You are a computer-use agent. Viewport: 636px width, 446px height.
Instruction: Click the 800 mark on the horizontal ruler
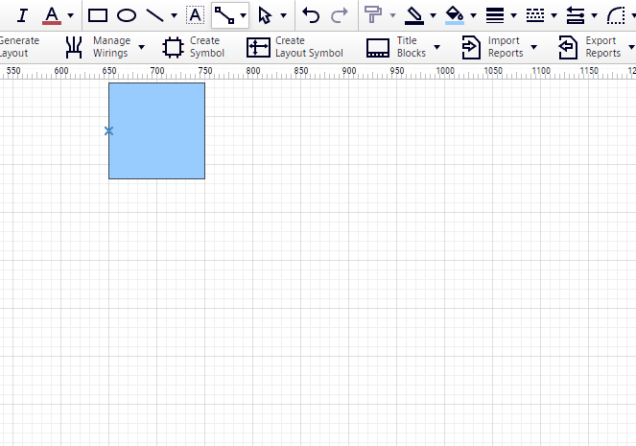(253, 71)
